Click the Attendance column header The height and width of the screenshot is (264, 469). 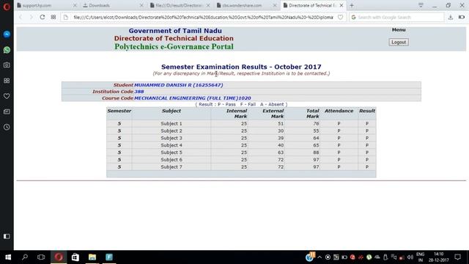(339, 111)
